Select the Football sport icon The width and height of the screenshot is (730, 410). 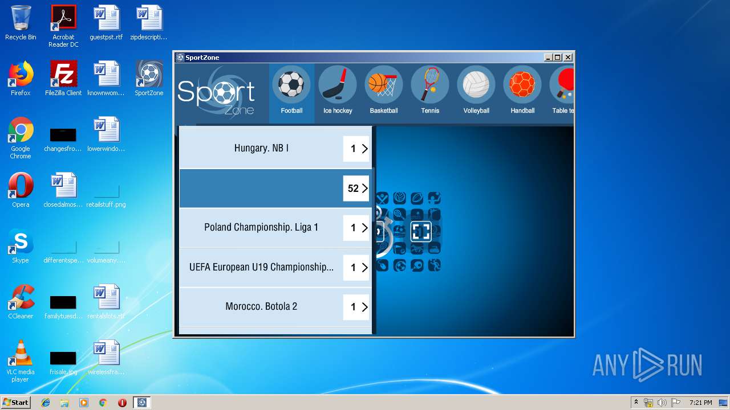[x=291, y=84]
